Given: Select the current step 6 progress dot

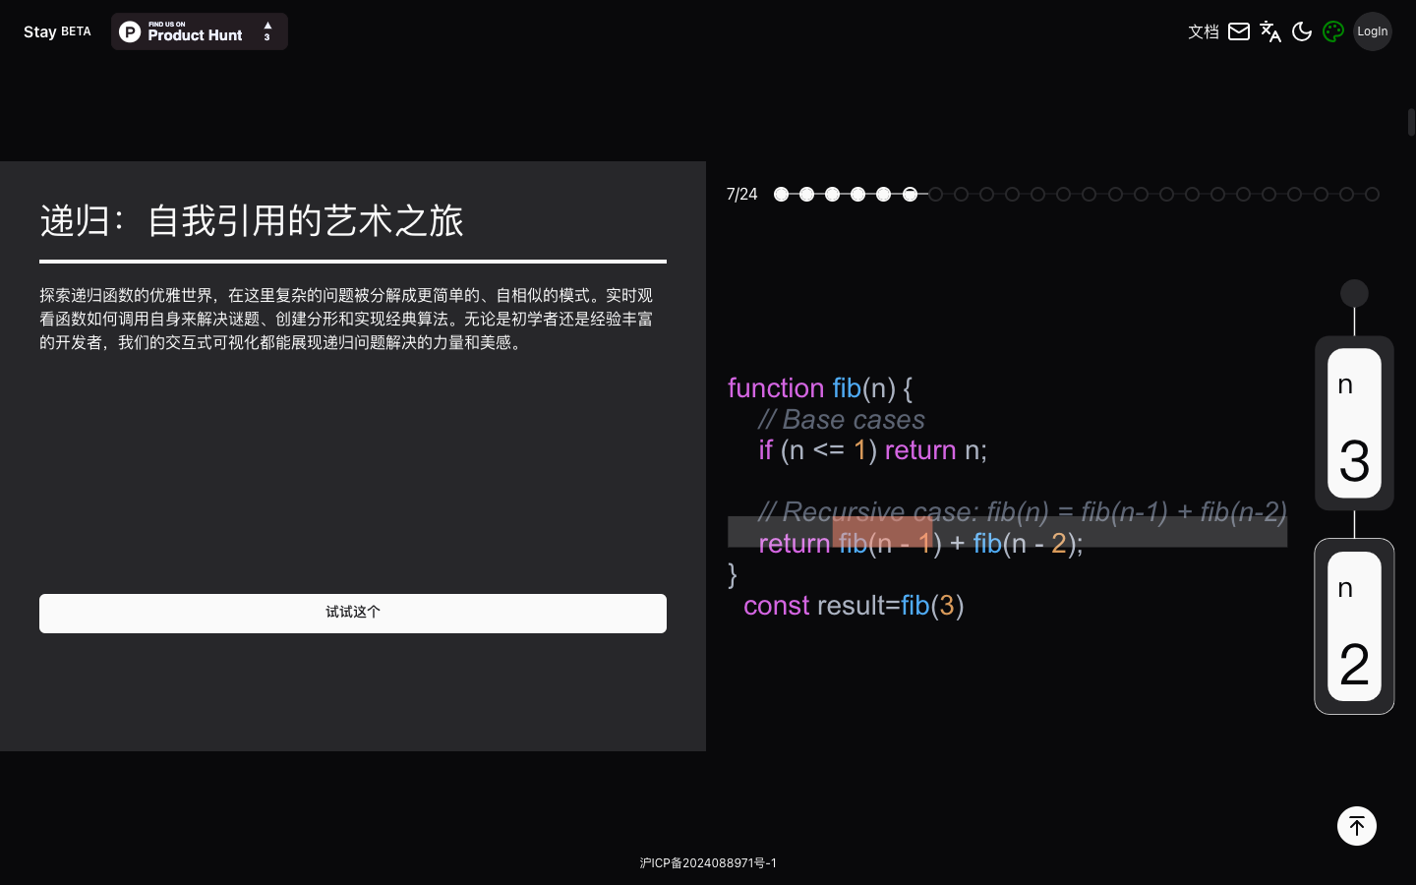Looking at the screenshot, I should [910, 195].
